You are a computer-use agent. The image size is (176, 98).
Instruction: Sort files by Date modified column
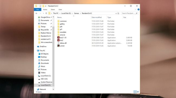[x=97, y=17]
